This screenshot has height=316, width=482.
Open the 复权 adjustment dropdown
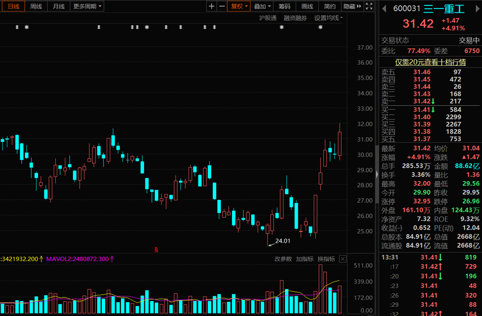(239, 6)
